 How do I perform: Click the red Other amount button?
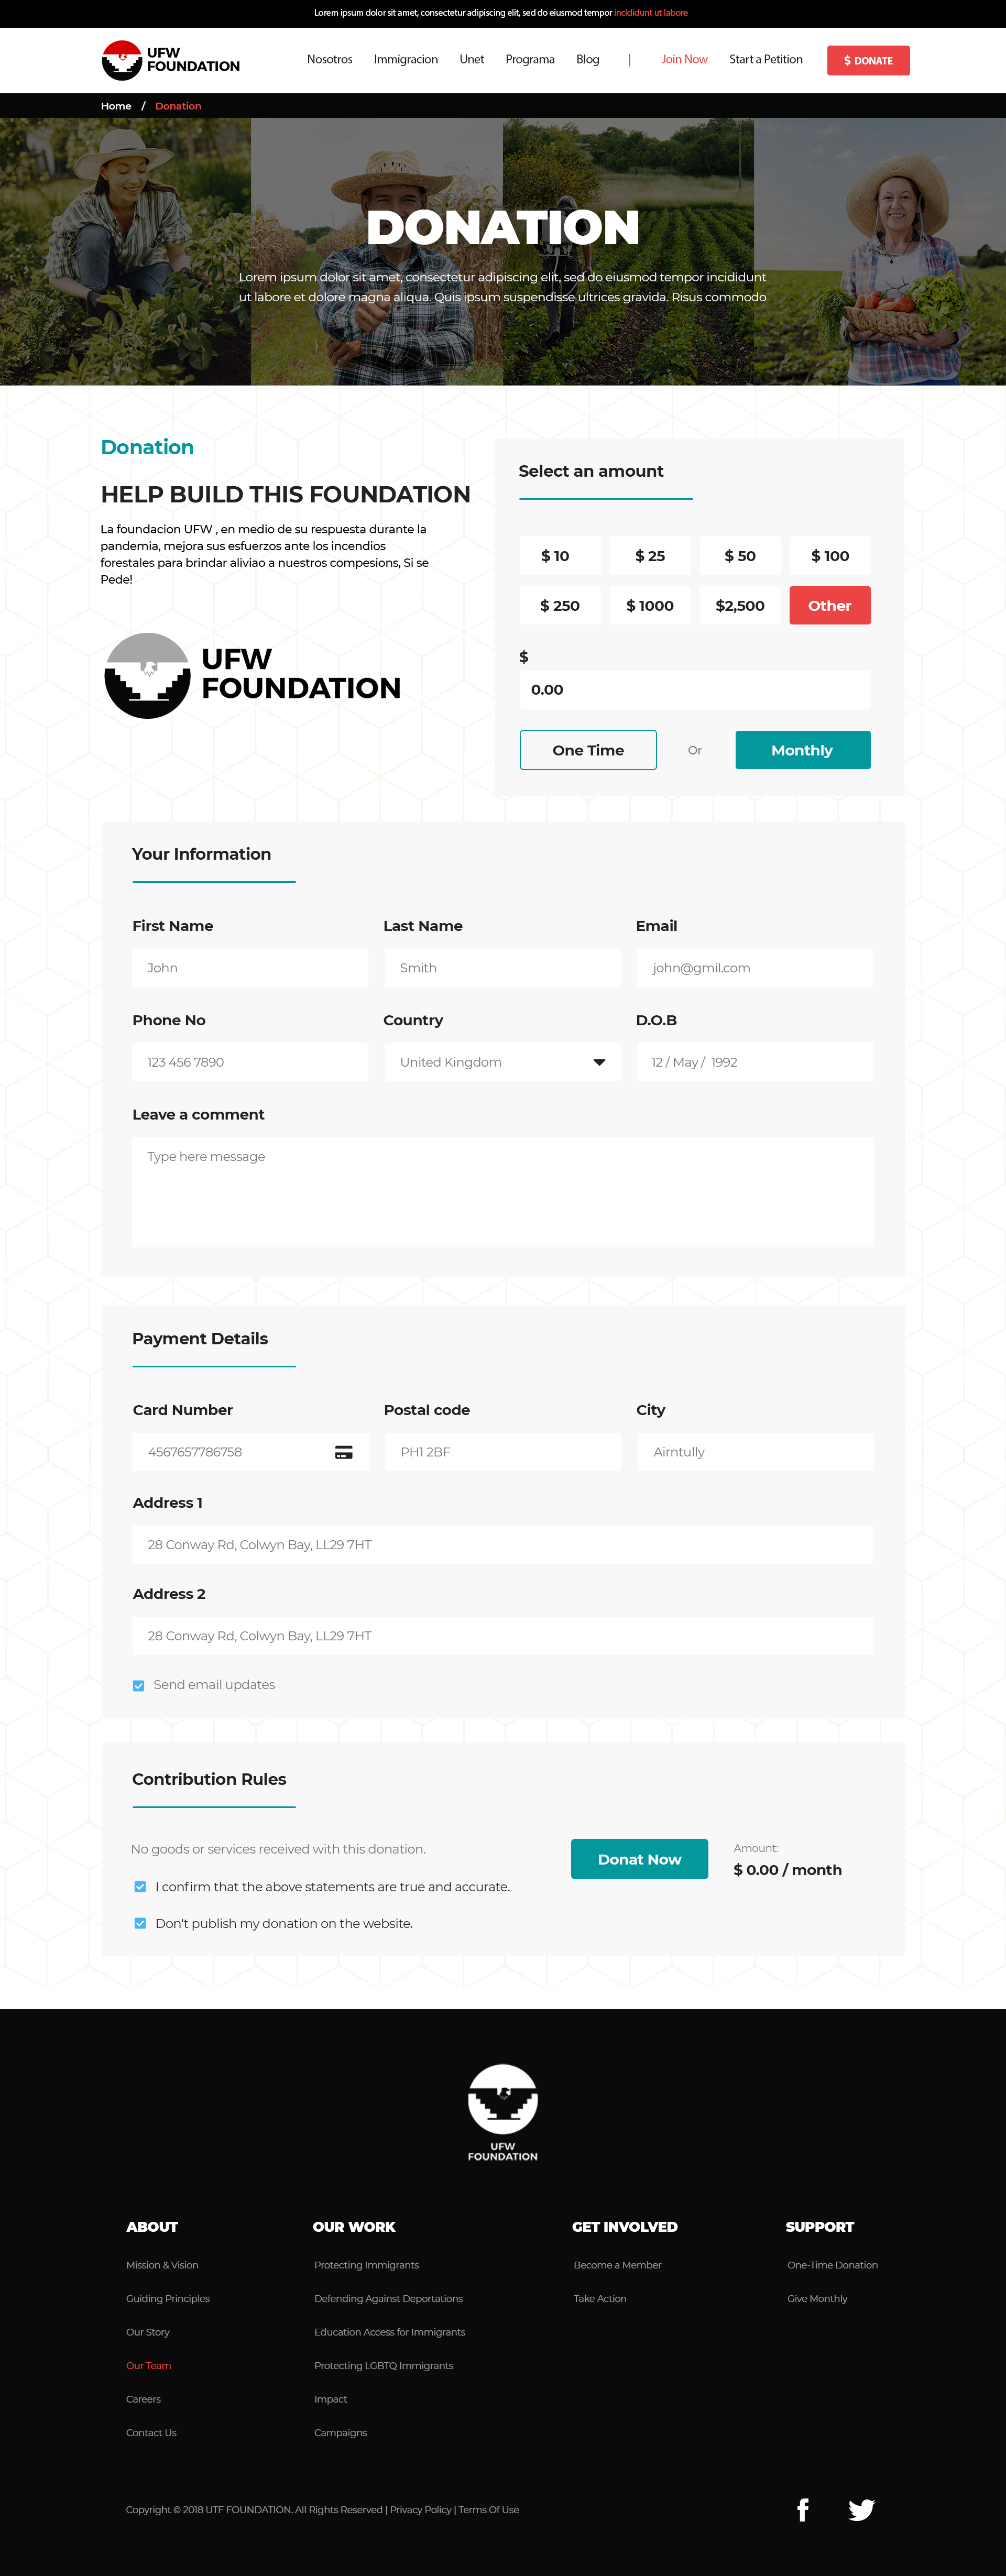coord(830,606)
